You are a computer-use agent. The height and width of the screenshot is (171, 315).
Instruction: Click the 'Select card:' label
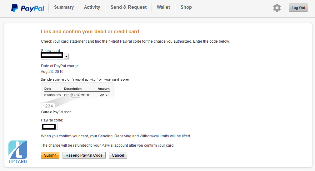click(x=51, y=50)
